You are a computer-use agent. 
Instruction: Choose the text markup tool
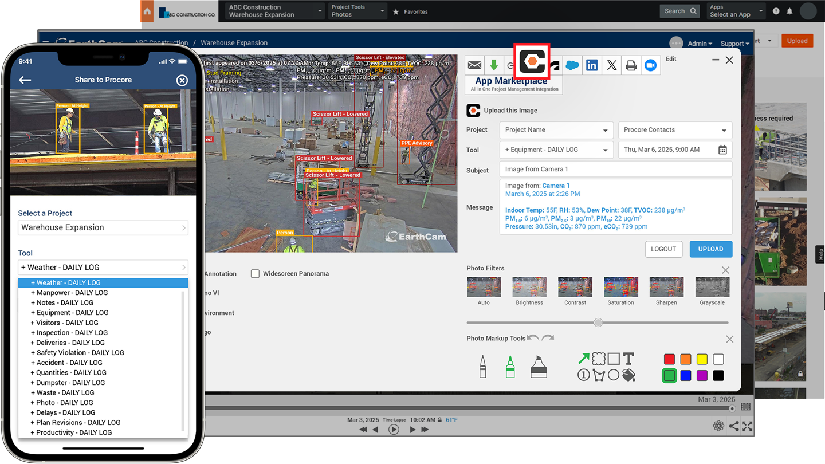[x=628, y=359]
